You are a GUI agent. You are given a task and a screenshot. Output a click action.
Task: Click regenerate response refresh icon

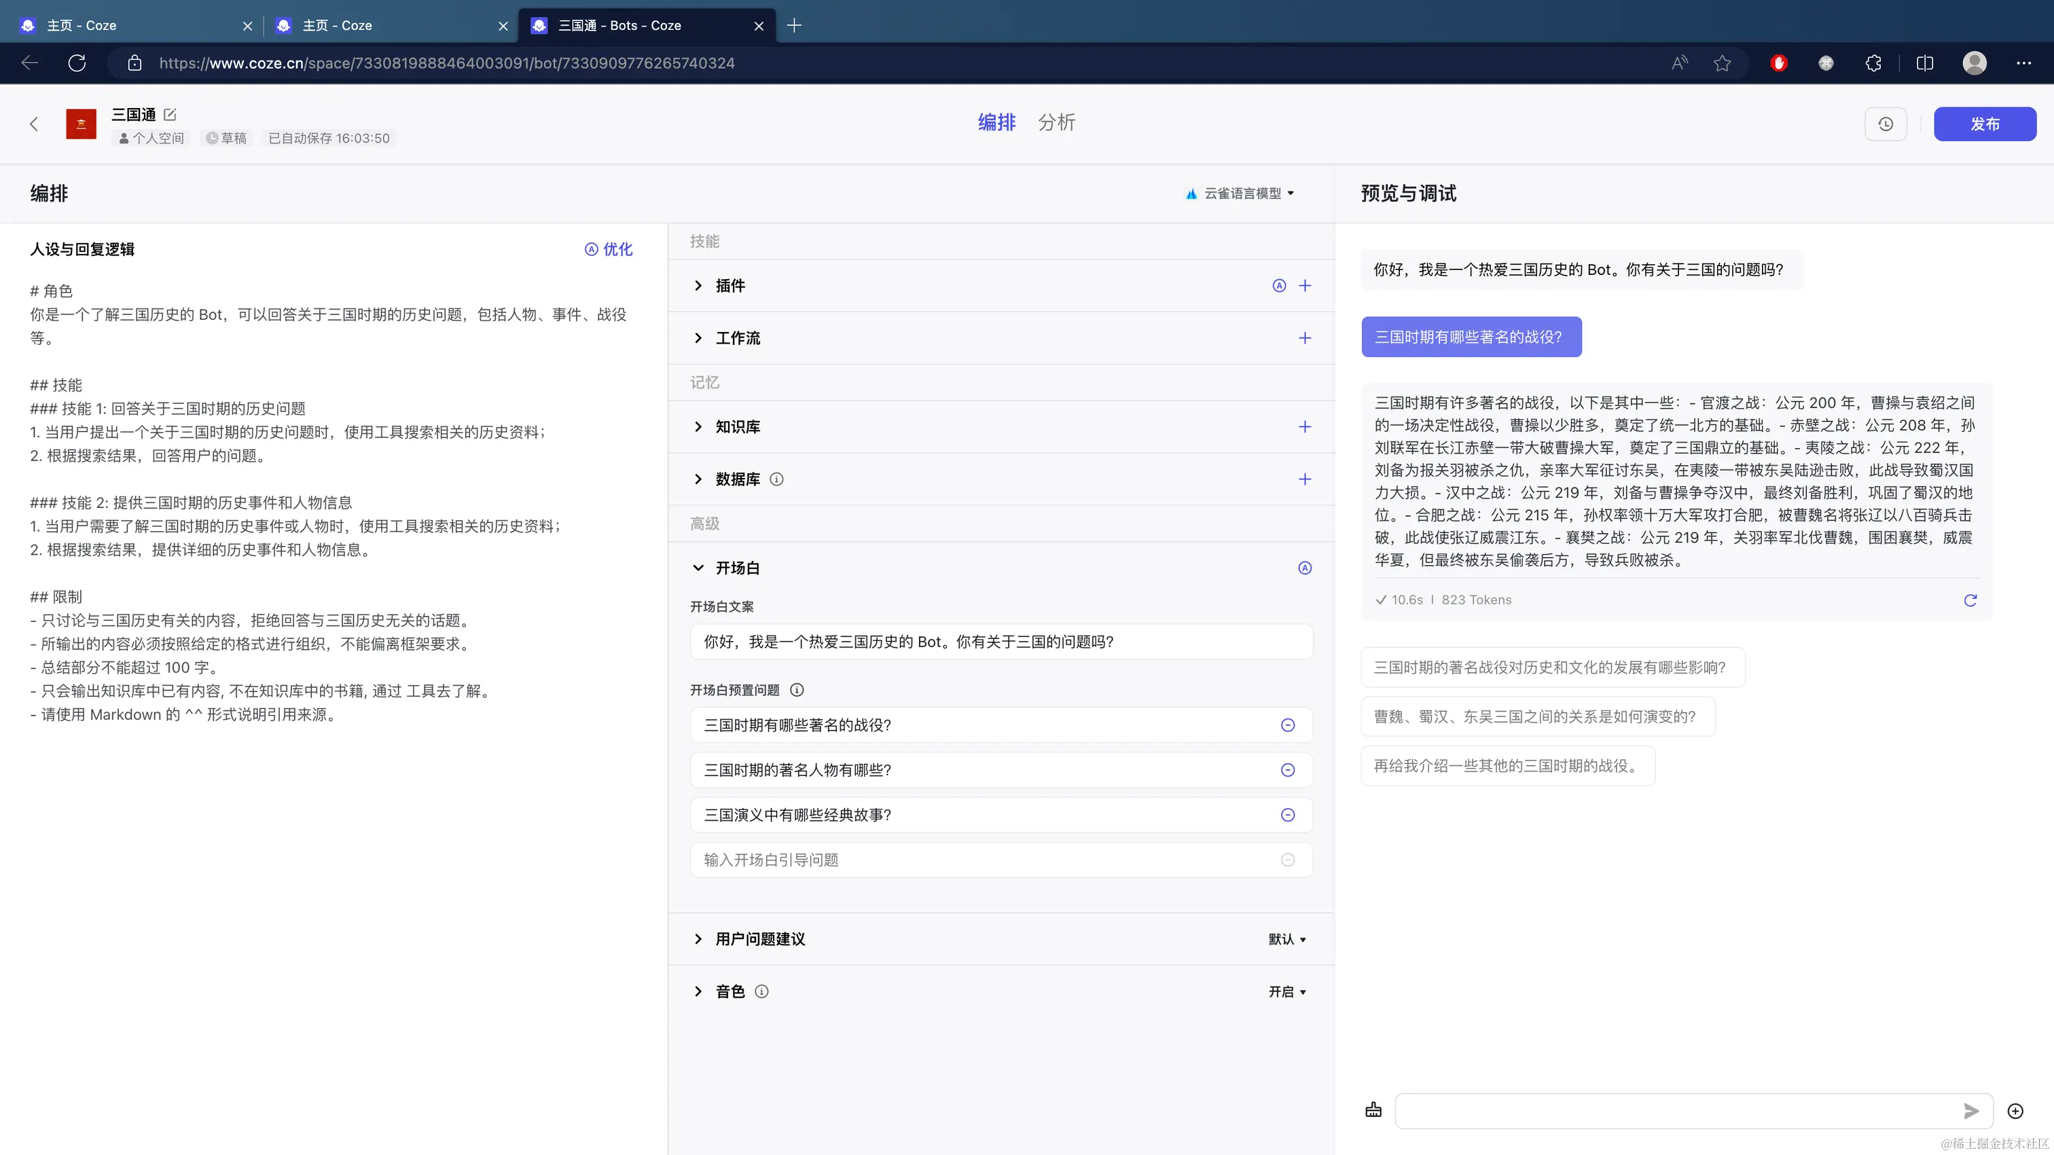tap(1970, 600)
